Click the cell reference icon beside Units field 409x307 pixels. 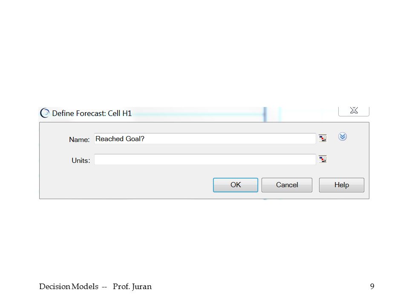pos(323,159)
